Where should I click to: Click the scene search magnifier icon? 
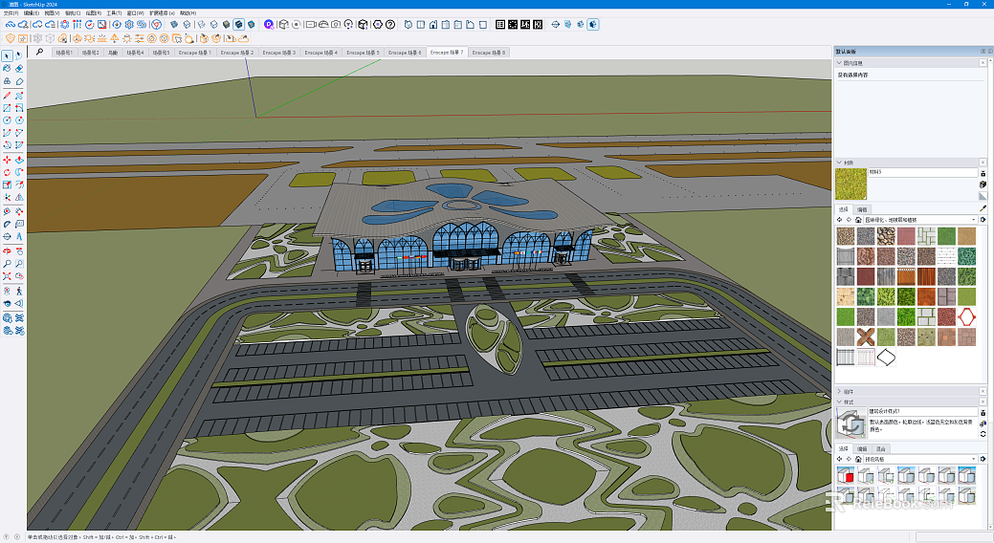pos(40,52)
